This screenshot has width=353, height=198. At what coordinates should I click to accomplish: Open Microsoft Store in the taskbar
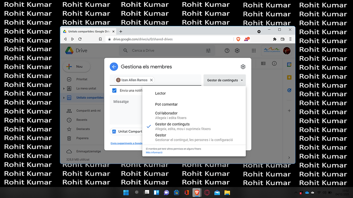click(x=176, y=192)
